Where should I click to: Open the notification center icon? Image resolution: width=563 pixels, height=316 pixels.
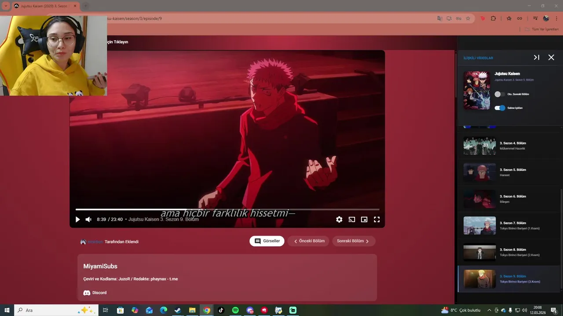click(554, 310)
